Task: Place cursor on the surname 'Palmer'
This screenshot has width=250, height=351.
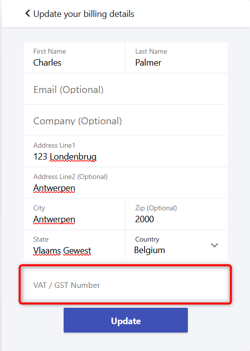Action: (x=148, y=63)
